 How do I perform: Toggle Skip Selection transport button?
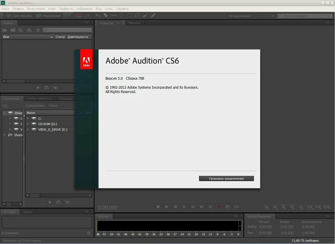237,207
